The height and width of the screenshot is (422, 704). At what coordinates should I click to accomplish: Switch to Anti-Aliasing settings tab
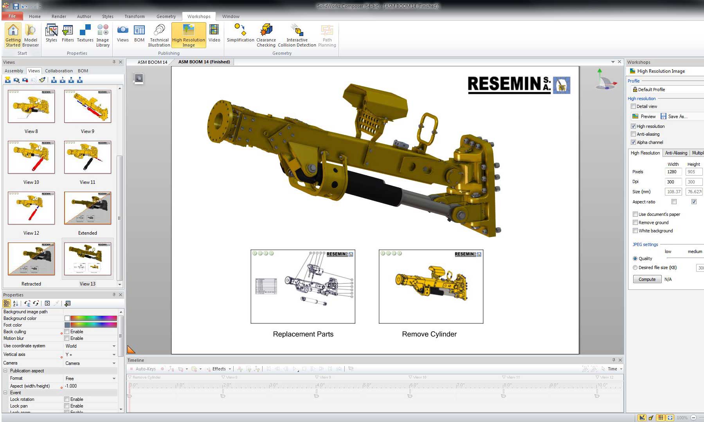(x=676, y=153)
